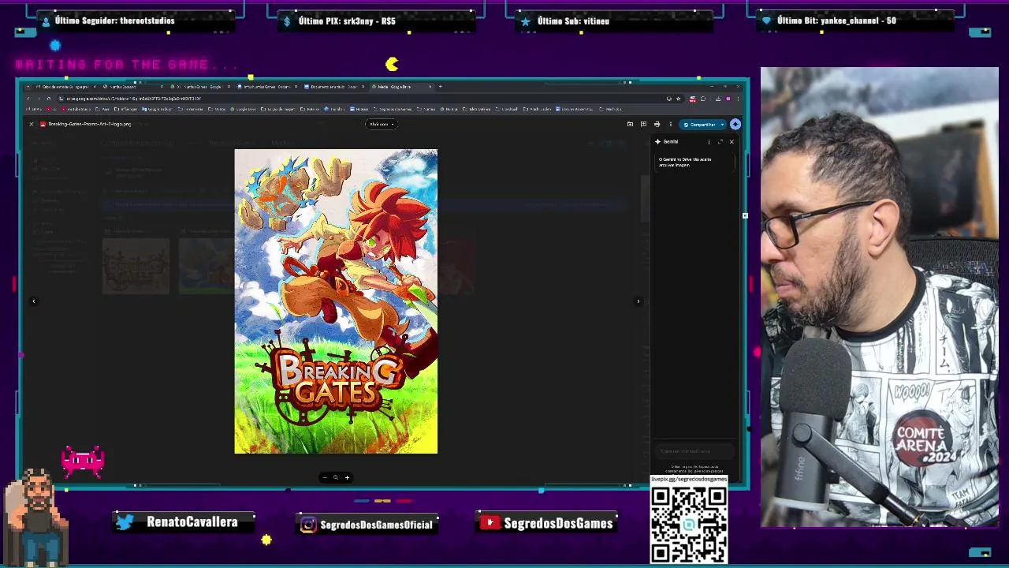The image size is (1009, 568).
Task: Close the image preview with the X icon
Action: pyautogui.click(x=32, y=124)
